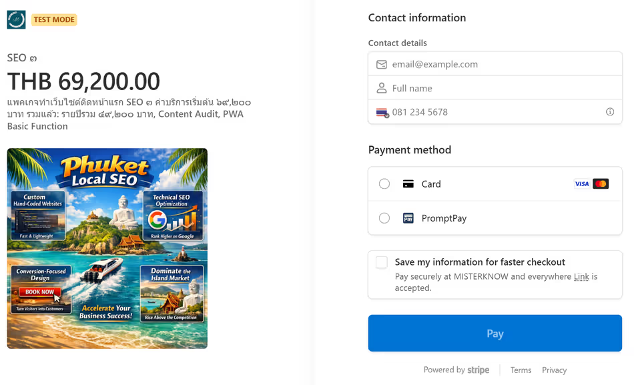
Task: Select the Card payment radio button
Action: click(x=384, y=184)
